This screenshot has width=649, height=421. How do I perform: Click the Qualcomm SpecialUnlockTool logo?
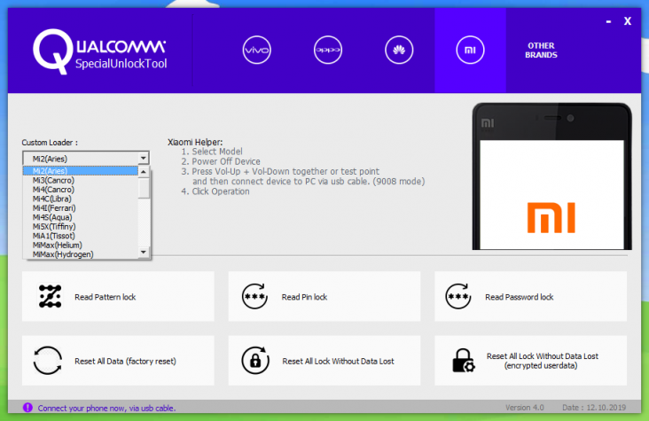tap(100, 51)
